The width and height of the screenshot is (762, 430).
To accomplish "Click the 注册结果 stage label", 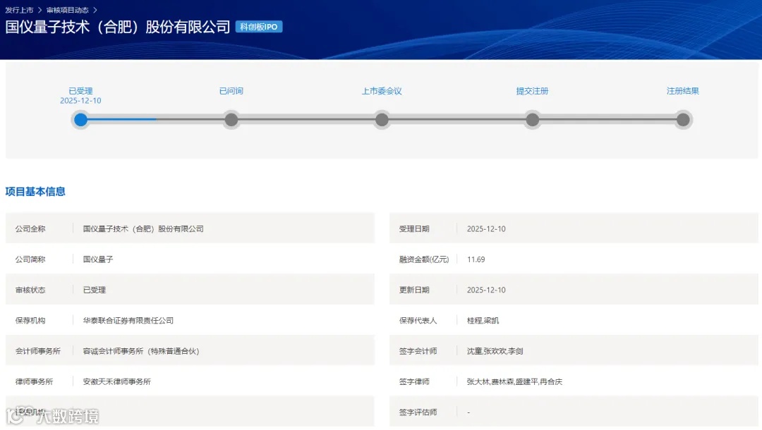I will point(683,91).
